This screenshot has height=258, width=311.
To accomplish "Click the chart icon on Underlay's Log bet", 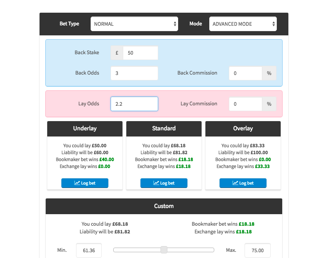I will click(x=77, y=183).
